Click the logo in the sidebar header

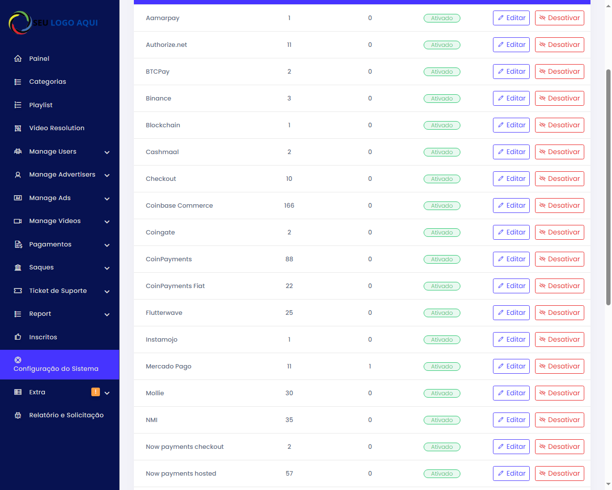(54, 22)
